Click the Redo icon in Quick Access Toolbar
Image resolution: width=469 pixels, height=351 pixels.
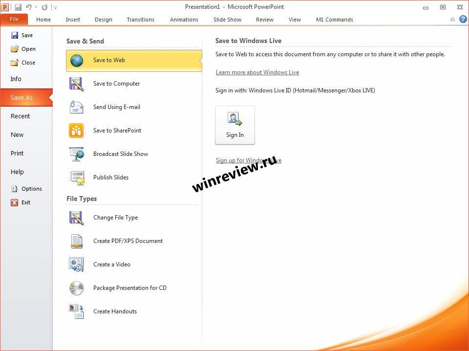[44, 7]
